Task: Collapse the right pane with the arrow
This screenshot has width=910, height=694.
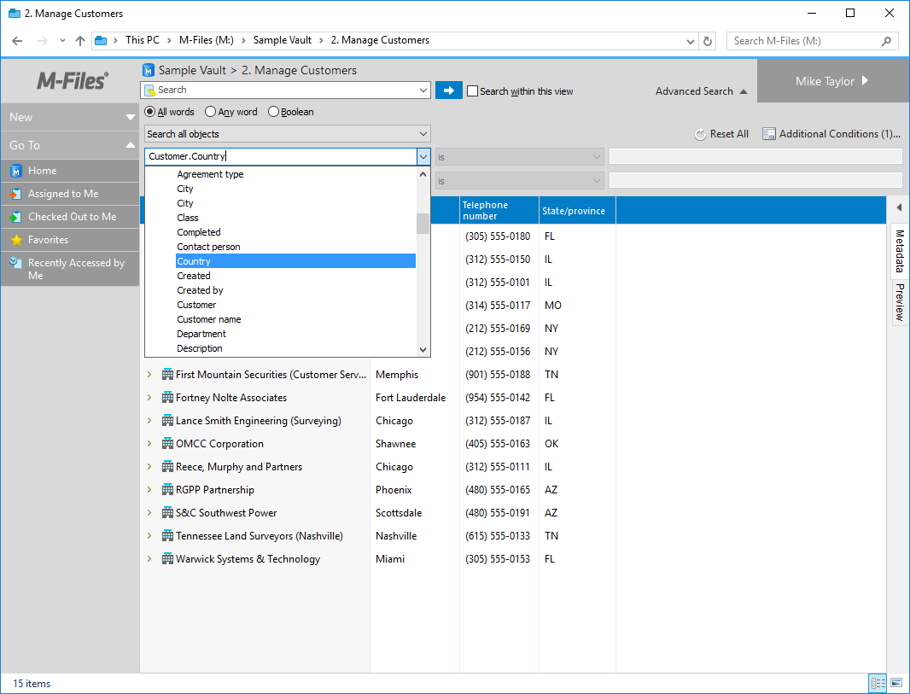Action: point(899,207)
